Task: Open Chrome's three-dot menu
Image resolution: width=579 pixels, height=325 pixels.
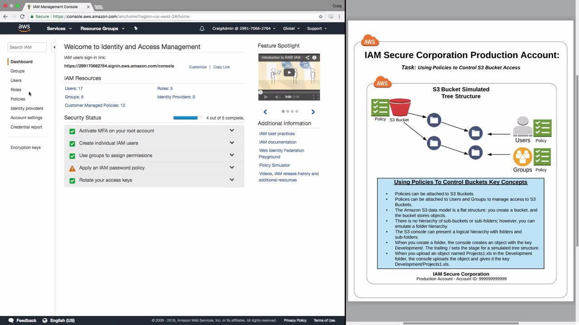Action: [x=339, y=17]
